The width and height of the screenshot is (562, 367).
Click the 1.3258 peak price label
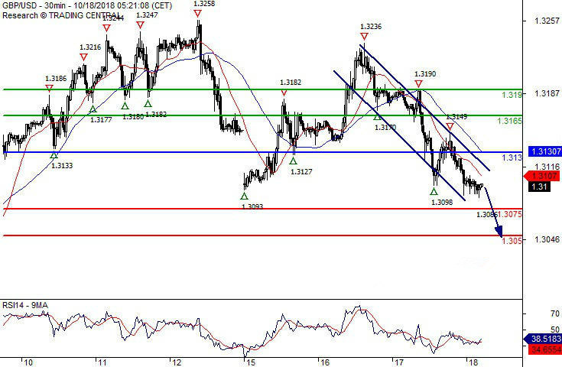coord(204,4)
